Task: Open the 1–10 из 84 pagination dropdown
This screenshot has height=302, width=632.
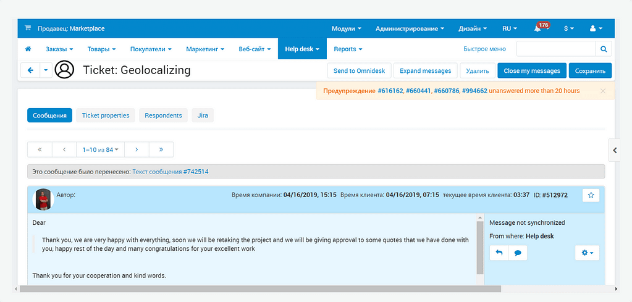Action: tap(100, 149)
